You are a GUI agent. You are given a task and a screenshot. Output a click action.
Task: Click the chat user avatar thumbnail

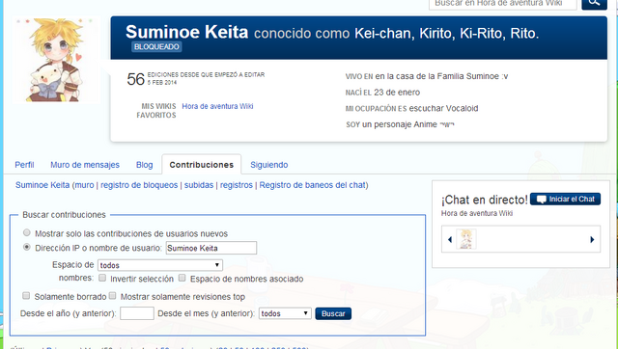click(465, 239)
